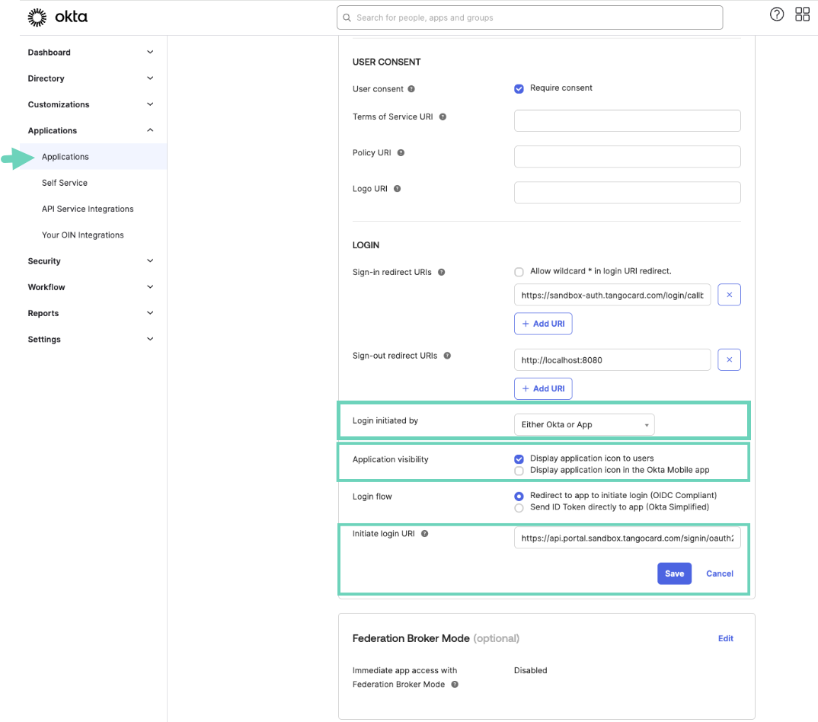Go to Self Service menu item
818x722 pixels.
(x=65, y=183)
